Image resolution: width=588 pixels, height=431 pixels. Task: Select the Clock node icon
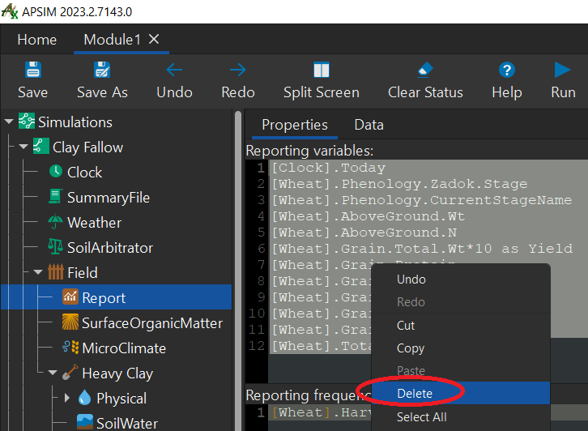click(x=56, y=171)
